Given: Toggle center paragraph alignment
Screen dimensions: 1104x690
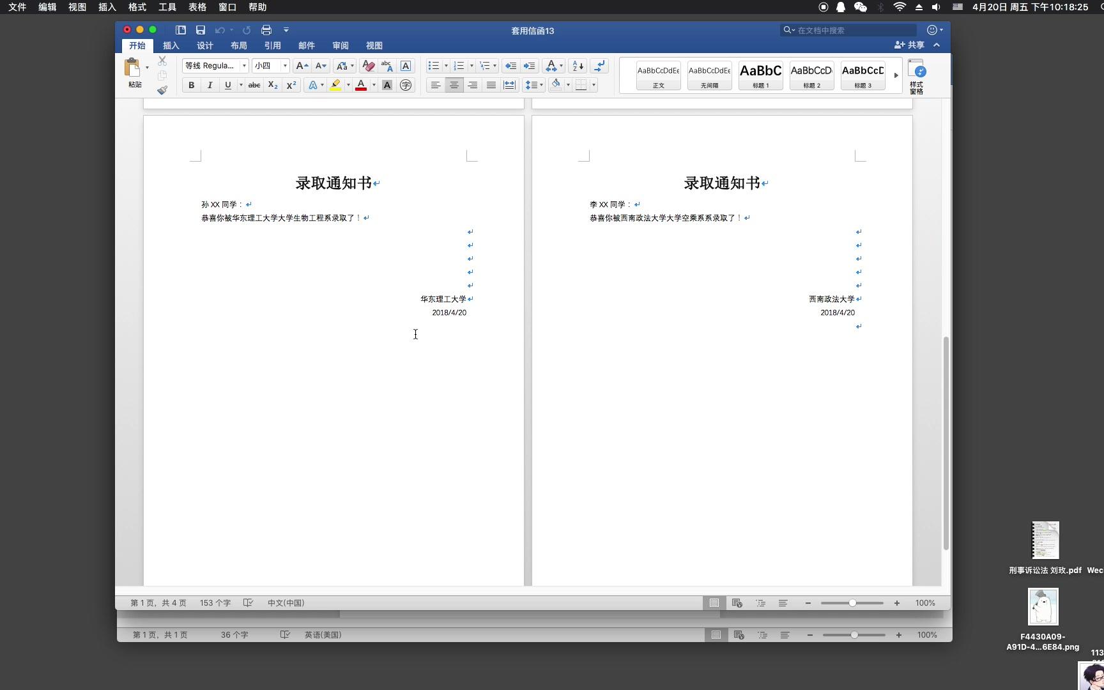Looking at the screenshot, I should coord(454,85).
